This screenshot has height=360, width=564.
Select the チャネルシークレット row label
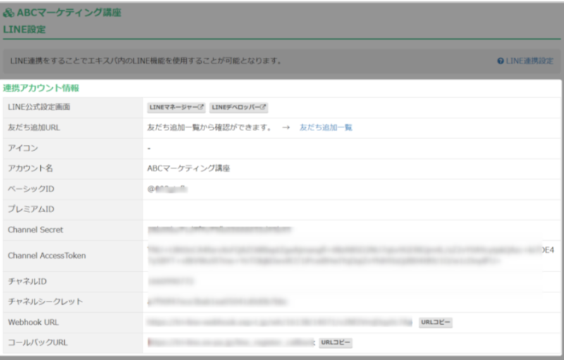(x=45, y=302)
